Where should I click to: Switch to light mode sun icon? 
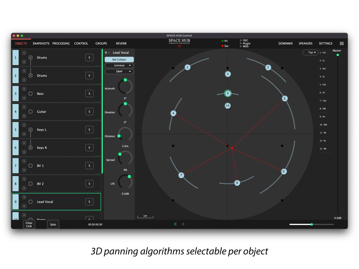pyautogui.click(x=183, y=224)
